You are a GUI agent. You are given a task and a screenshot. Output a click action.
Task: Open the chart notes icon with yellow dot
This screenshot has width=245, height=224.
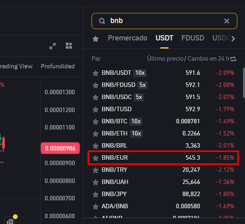(11, 221)
